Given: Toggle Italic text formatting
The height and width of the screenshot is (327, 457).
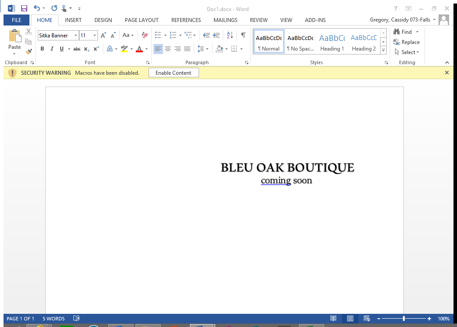Looking at the screenshot, I should 52,49.
